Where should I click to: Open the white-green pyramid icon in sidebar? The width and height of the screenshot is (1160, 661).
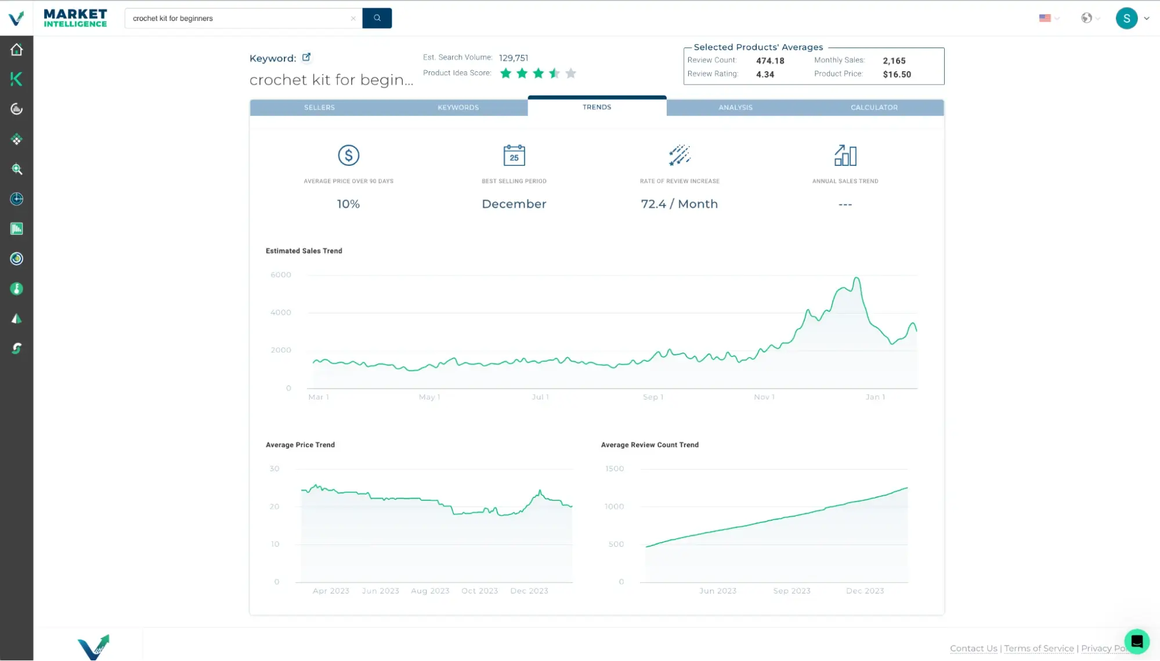point(16,319)
